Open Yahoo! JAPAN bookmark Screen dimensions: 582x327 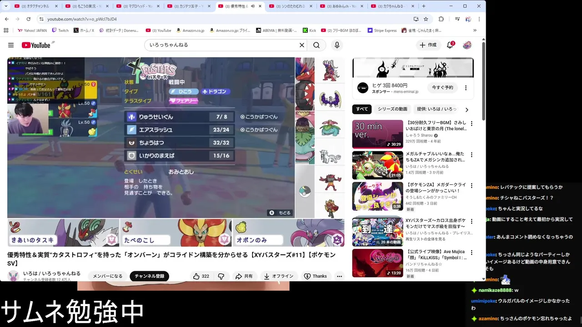click(32, 30)
